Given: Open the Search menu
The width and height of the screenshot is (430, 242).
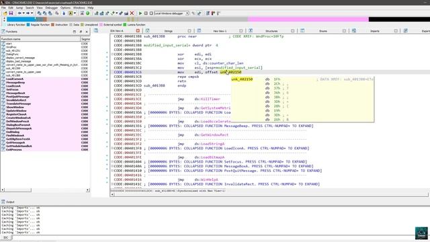Looking at the screenshot, I should (x=30, y=7).
